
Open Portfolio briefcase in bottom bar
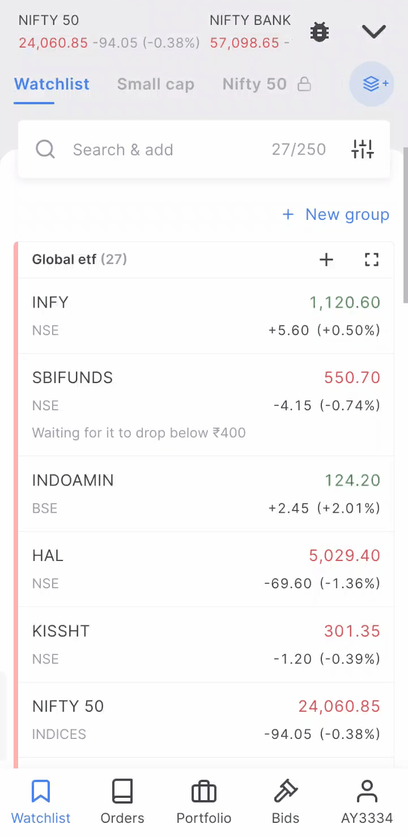(x=204, y=802)
